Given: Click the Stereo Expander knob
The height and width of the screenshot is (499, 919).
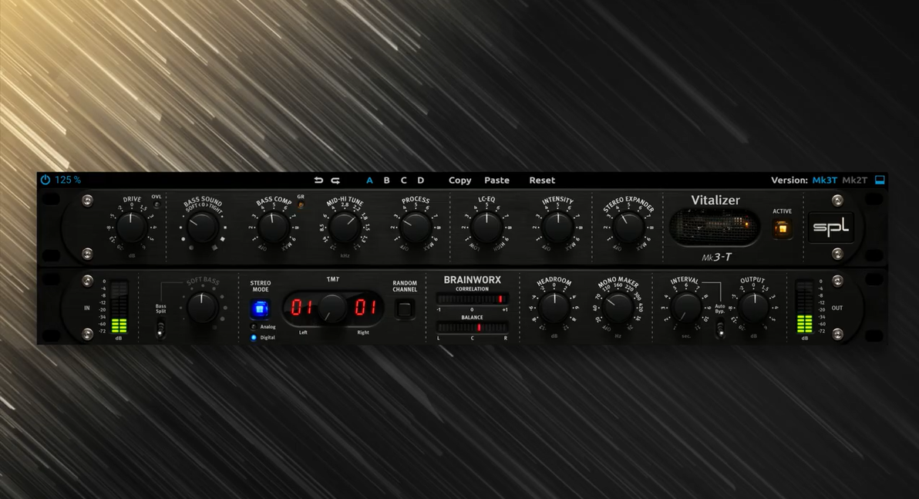Looking at the screenshot, I should (628, 228).
